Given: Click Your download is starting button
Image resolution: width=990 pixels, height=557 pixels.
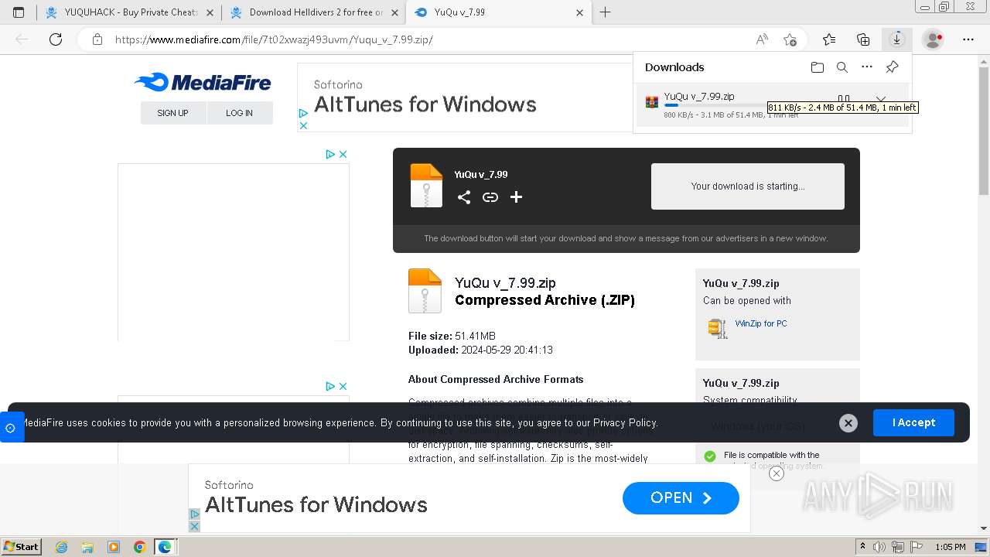Looking at the screenshot, I should click(x=748, y=186).
